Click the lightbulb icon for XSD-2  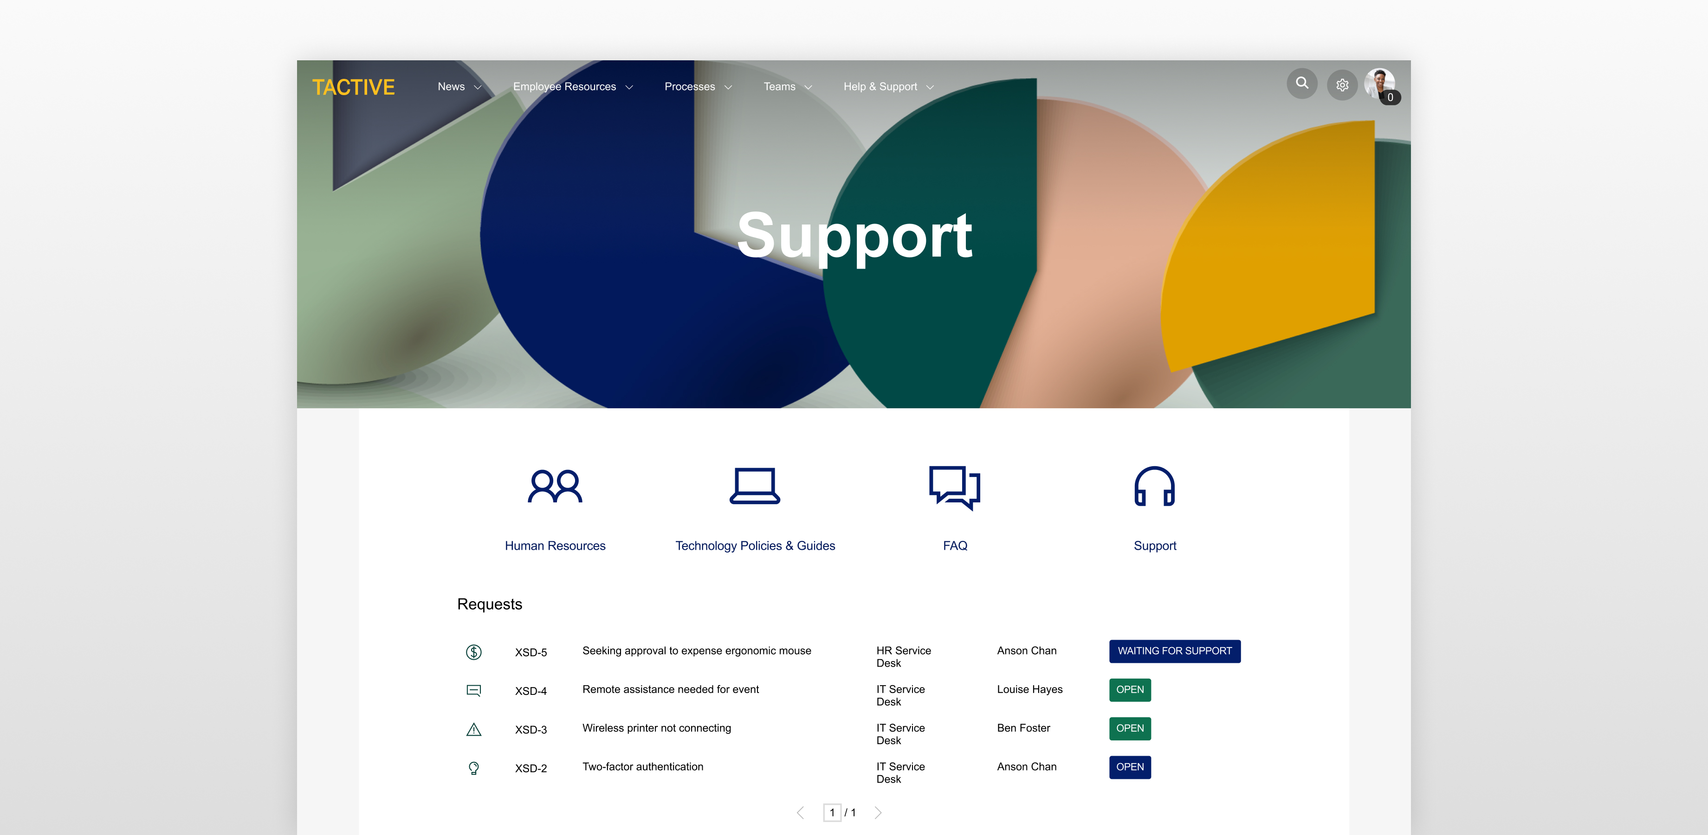473,768
